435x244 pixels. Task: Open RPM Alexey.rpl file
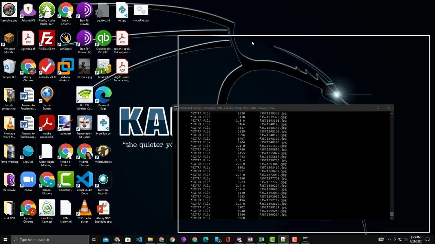(x=66, y=211)
